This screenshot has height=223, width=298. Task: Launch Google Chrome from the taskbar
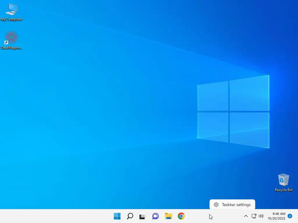click(x=181, y=216)
